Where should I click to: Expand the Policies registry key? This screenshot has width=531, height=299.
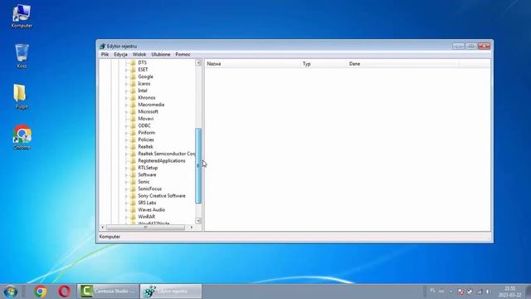[x=126, y=140]
